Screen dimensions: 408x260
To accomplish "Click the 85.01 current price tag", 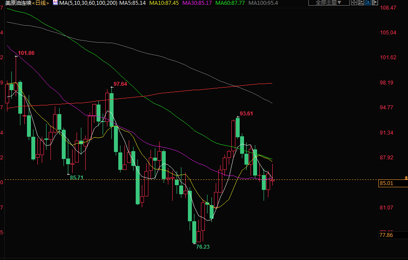I will [387, 183].
